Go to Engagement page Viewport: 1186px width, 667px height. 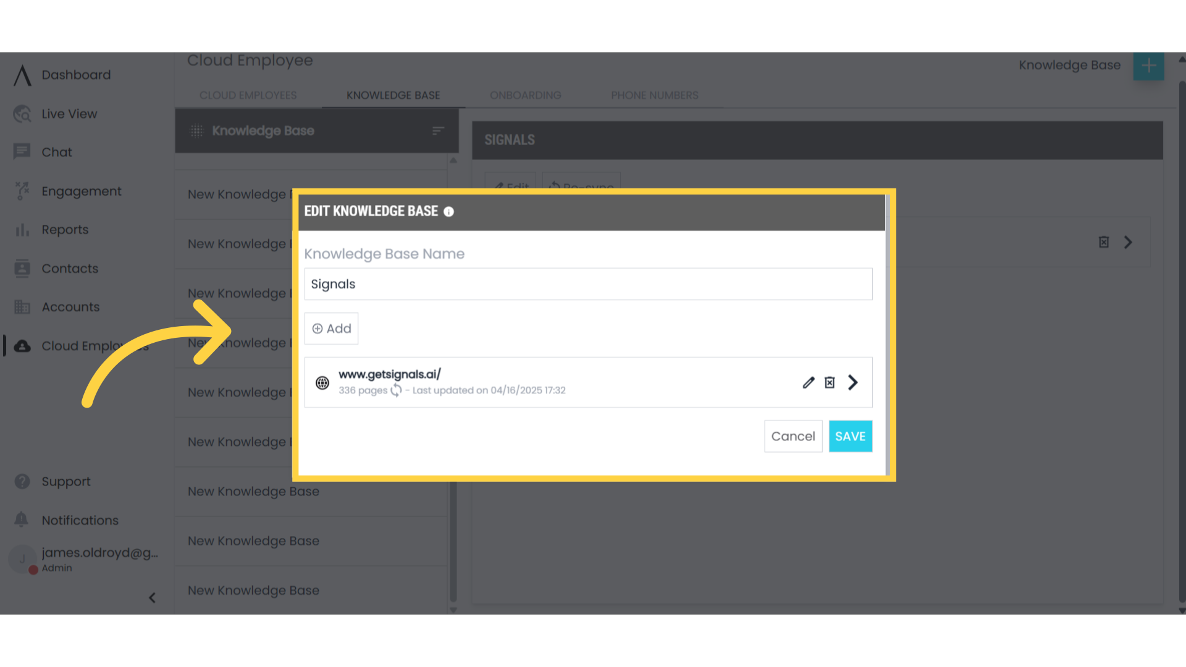(82, 191)
